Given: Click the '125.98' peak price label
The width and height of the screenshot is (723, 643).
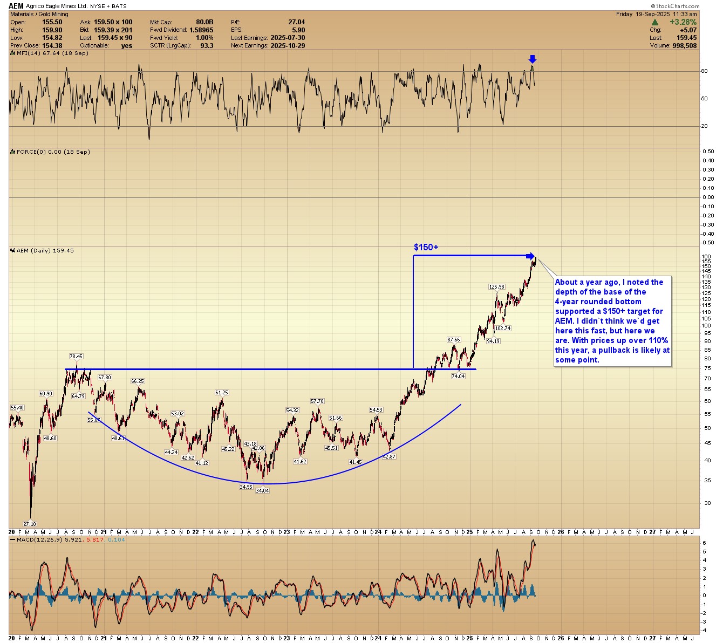Looking at the screenshot, I should click(497, 287).
